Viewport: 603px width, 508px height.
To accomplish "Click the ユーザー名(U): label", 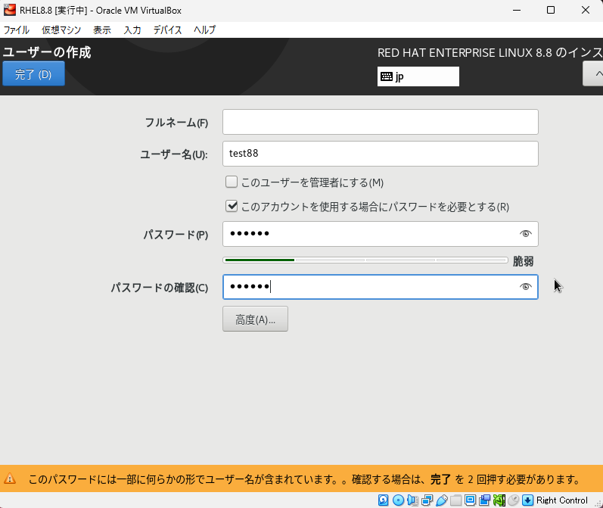I will [x=174, y=154].
